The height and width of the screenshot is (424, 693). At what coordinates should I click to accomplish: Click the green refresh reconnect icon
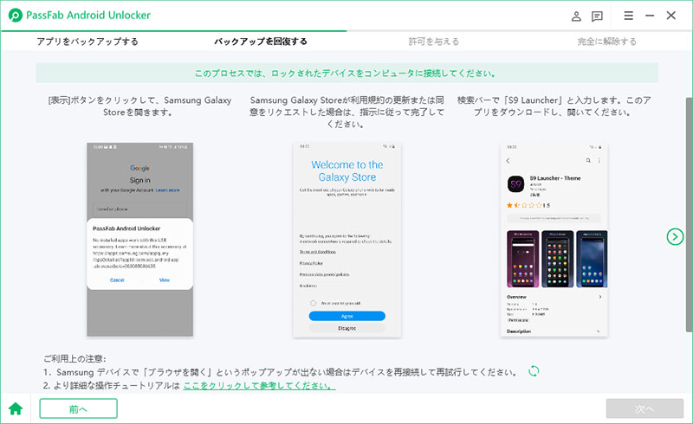pos(534,371)
